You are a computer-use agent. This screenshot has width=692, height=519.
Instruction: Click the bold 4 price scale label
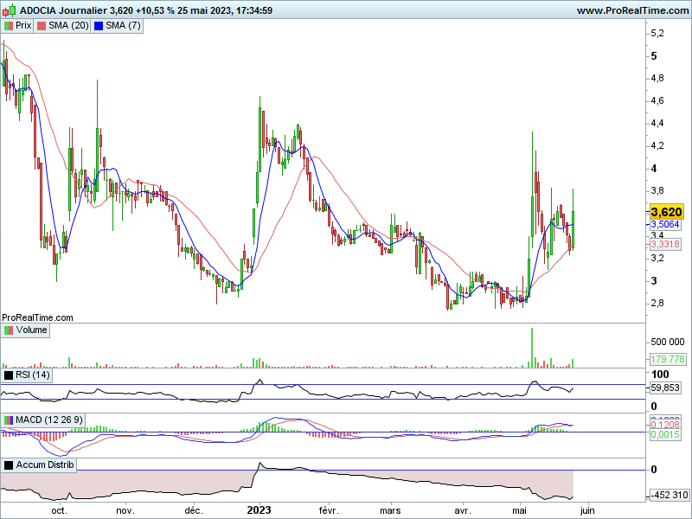(x=654, y=169)
